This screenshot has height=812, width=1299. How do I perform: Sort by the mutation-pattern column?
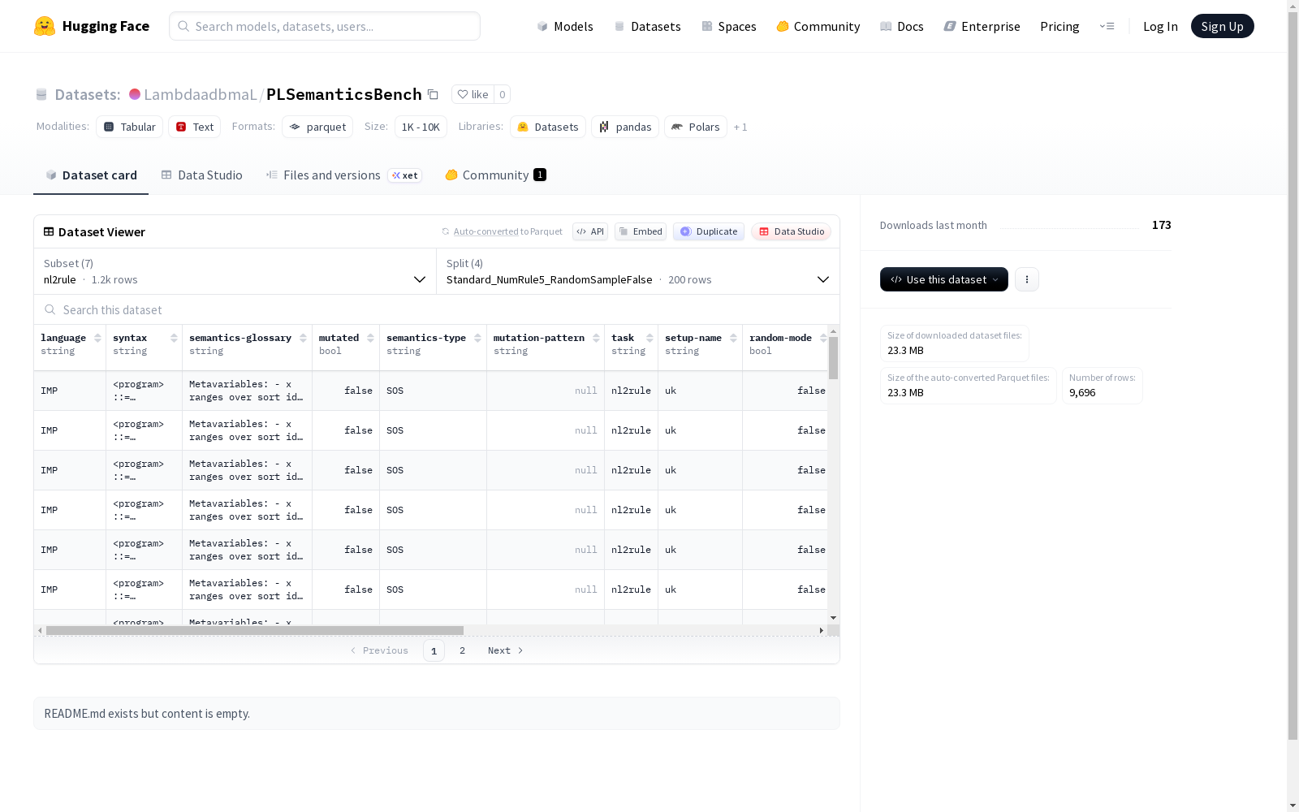click(596, 338)
